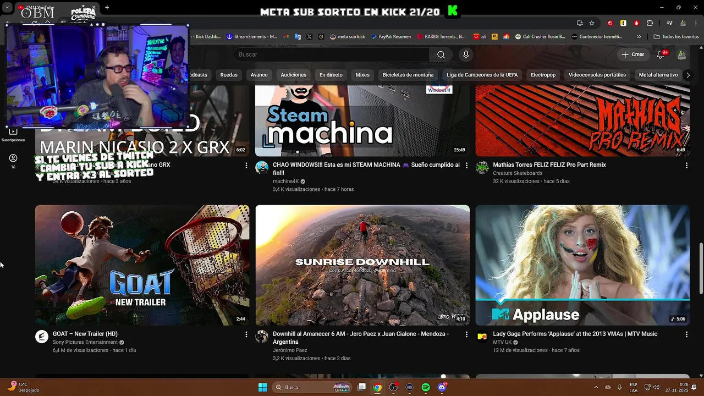Image resolution: width=704 pixels, height=396 pixels.
Task: Click the YouTube search input field
Action: [331, 54]
